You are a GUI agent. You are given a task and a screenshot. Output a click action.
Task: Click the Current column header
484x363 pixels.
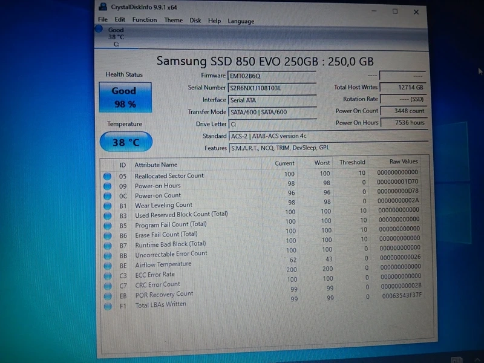pos(284,163)
